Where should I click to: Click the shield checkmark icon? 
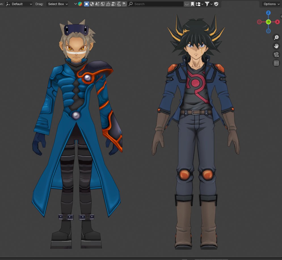coord(216,4)
